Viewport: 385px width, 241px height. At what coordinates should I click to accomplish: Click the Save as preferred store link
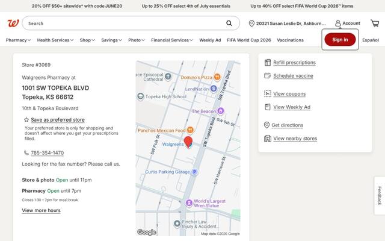click(x=58, y=120)
